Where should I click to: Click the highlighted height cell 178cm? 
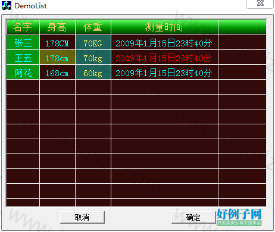point(57,57)
